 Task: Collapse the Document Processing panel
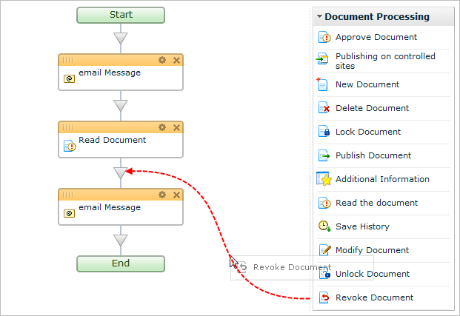point(319,16)
